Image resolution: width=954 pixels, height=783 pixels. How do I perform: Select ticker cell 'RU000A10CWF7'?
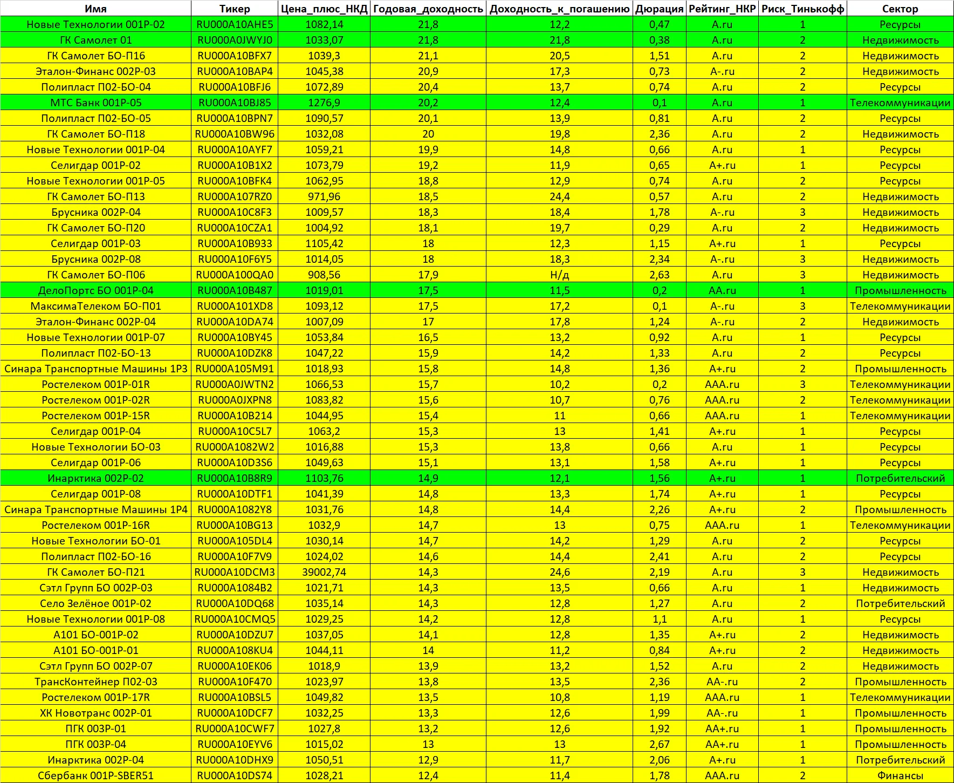click(235, 728)
